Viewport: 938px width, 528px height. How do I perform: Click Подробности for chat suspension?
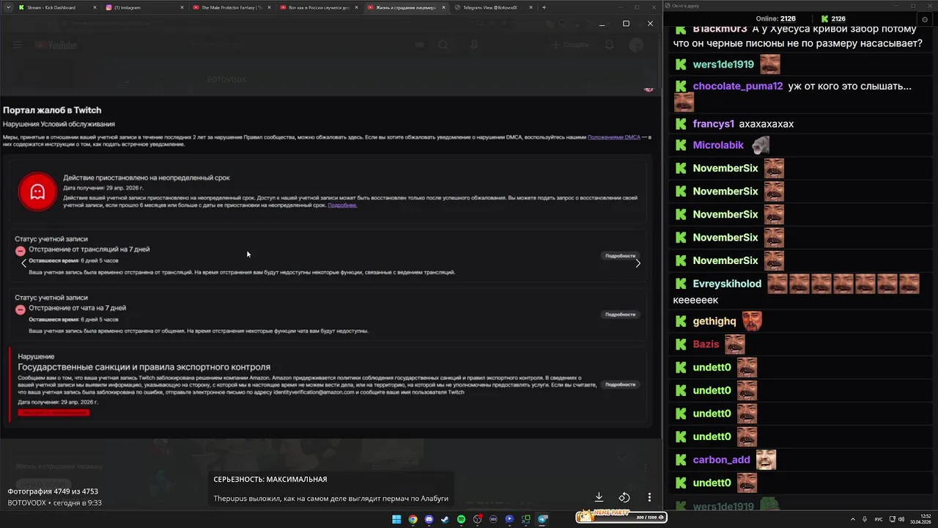620,315
